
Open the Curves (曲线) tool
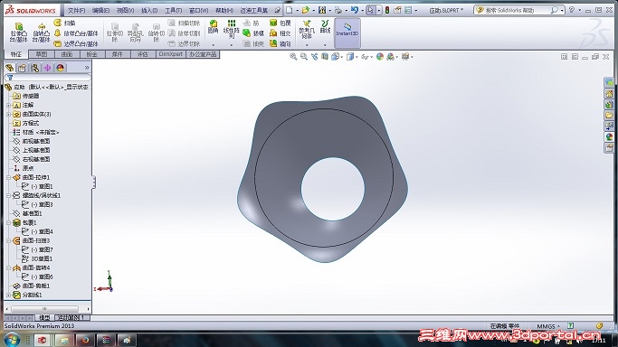pyautogui.click(x=325, y=27)
